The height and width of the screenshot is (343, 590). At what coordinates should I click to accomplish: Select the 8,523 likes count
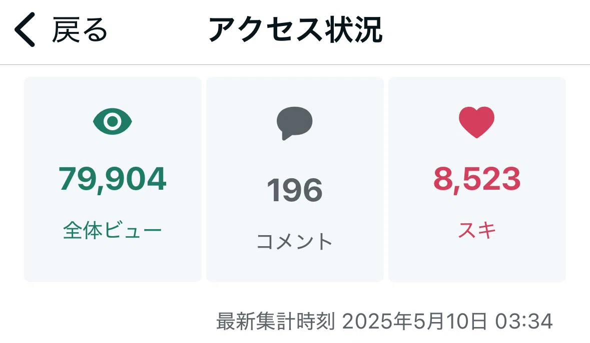coord(477,179)
